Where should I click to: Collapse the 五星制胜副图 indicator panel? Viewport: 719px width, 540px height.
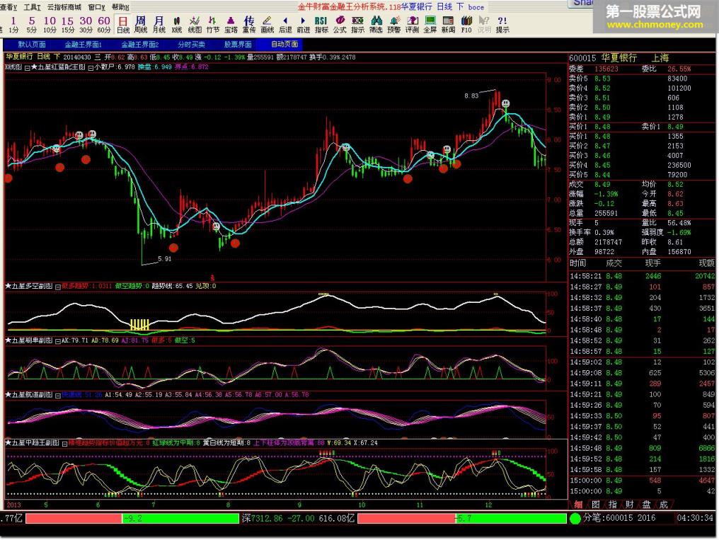click(58, 341)
